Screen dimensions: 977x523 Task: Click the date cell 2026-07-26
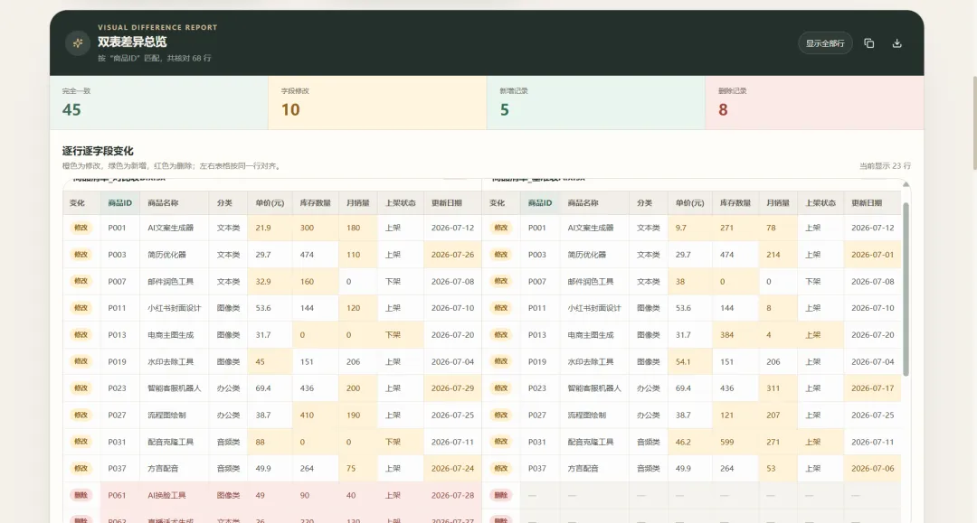452,255
